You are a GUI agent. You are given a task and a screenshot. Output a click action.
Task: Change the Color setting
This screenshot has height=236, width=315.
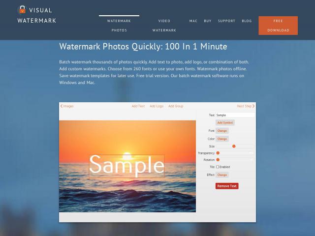222,139
